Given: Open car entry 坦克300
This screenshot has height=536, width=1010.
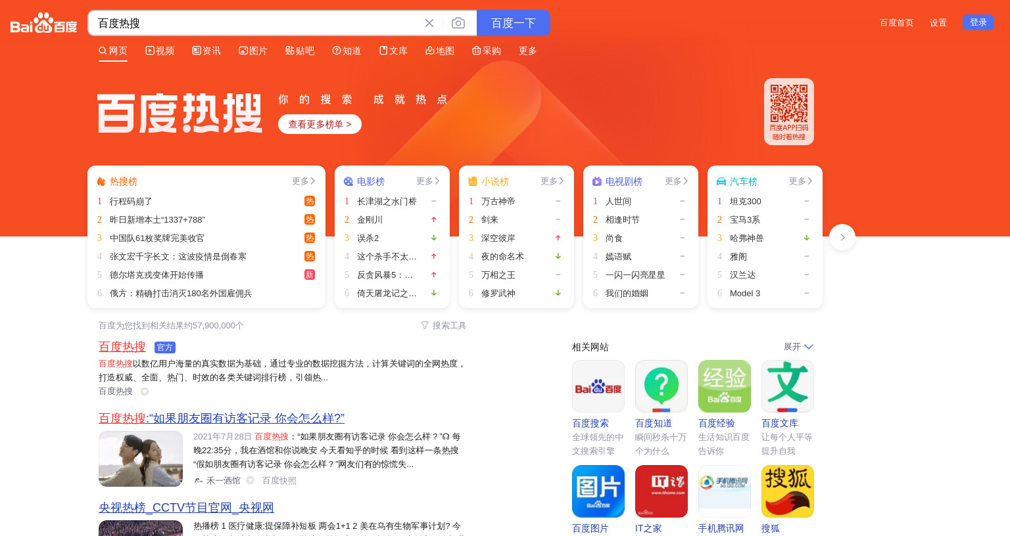Looking at the screenshot, I should point(746,201).
